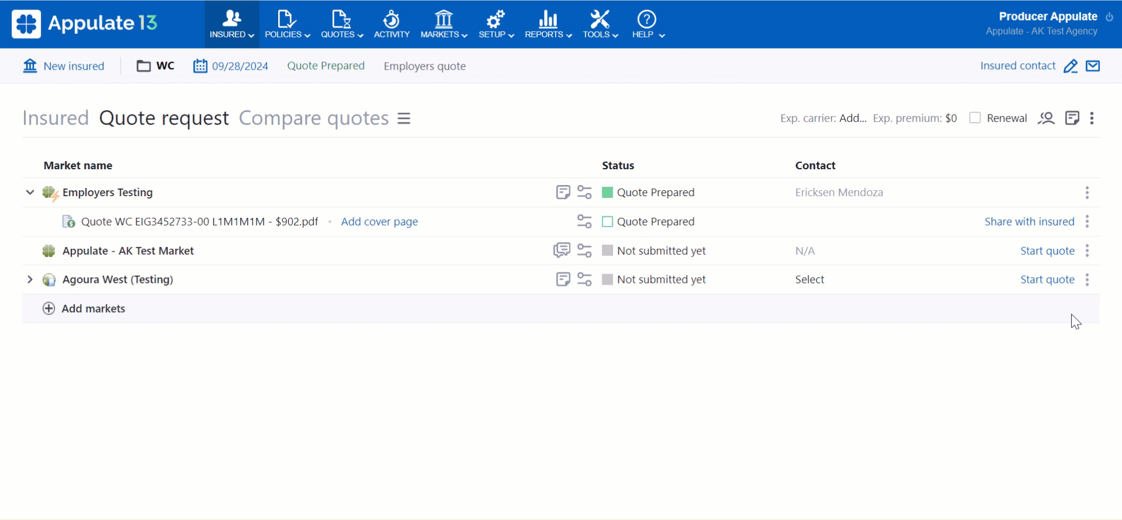Image resolution: width=1122 pixels, height=520 pixels.
Task: Open the Reports menu in navigation bar
Action: tap(548, 25)
